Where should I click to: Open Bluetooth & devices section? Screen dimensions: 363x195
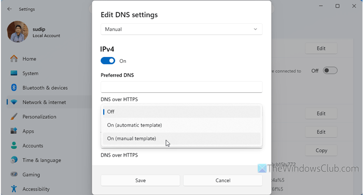tap(45, 88)
